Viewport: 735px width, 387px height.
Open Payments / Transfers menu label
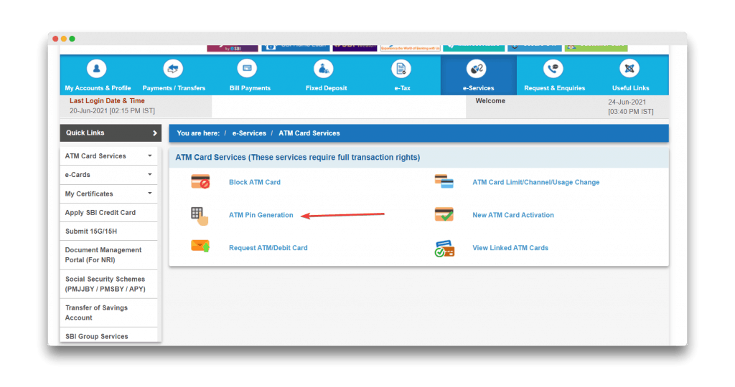[x=174, y=88]
